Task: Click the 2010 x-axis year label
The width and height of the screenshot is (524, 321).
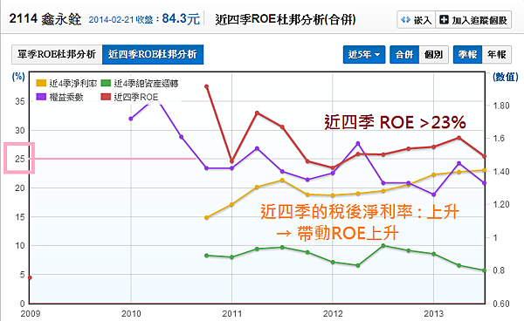Action: [x=131, y=314]
